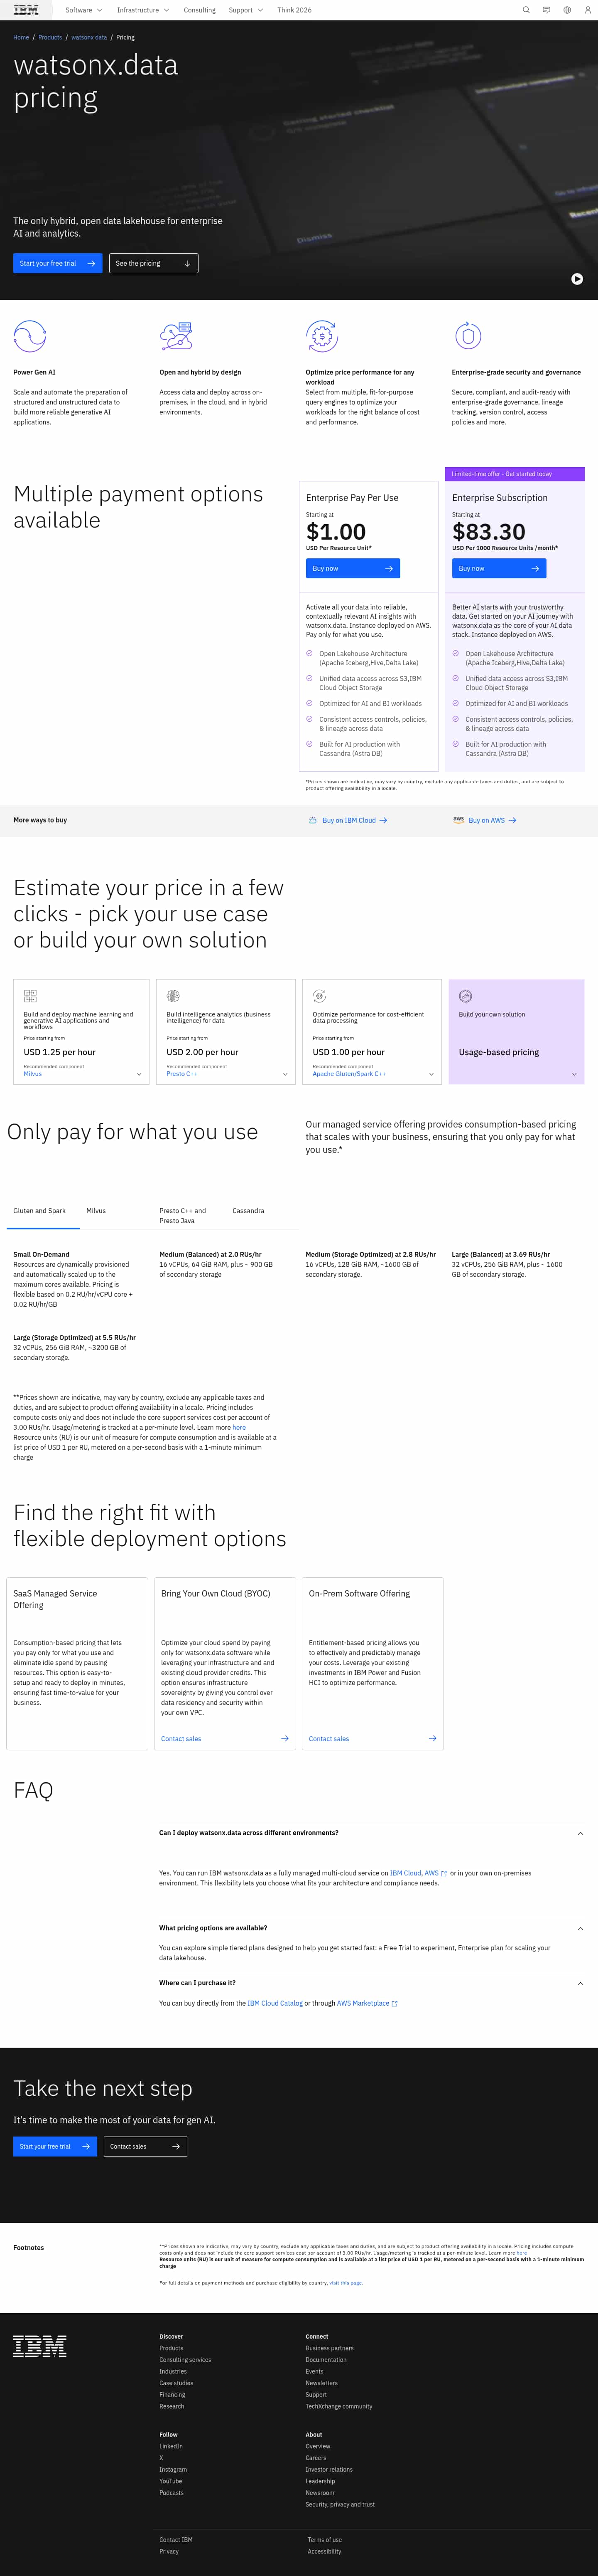598x2576 pixels.
Task: Collapse the "Where can I purchase it?" FAQ
Action: pos(580,1982)
